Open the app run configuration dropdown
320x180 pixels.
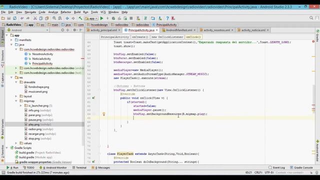pyautogui.click(x=91, y=18)
